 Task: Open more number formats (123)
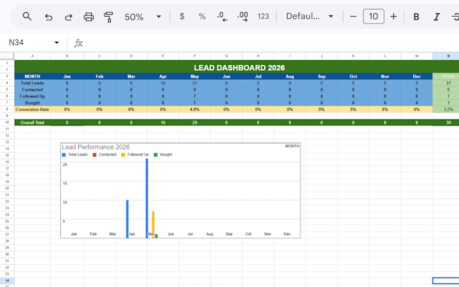pos(263,16)
